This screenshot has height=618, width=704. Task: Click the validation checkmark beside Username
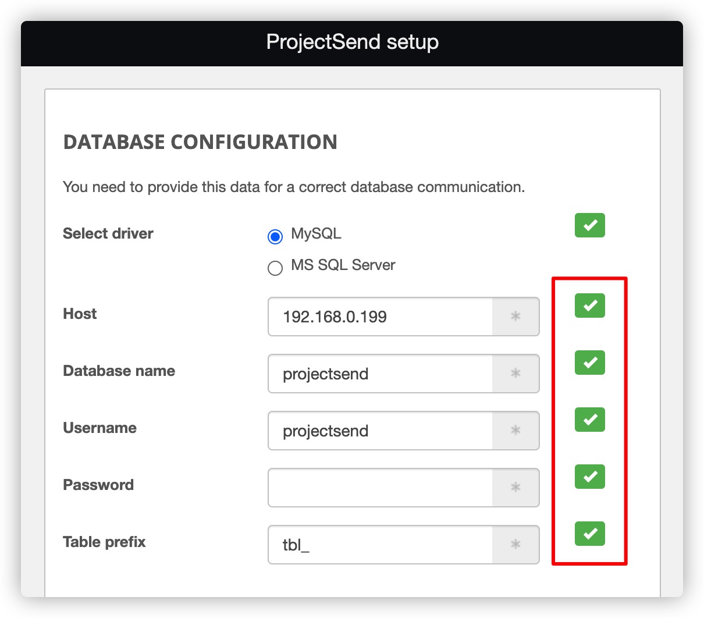[x=589, y=420]
